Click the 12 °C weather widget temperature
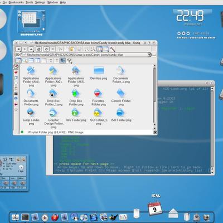The height and width of the screenshot is (223, 223). [8, 159]
